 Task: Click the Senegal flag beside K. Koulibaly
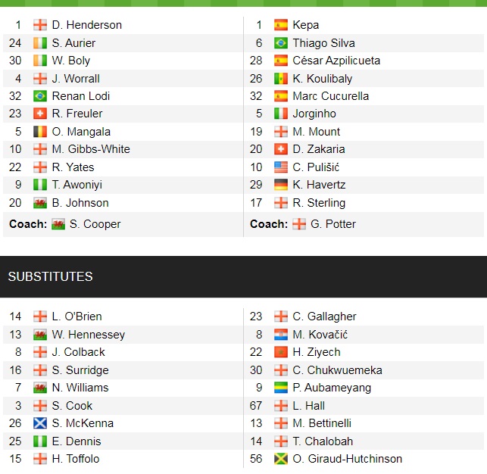coord(281,79)
